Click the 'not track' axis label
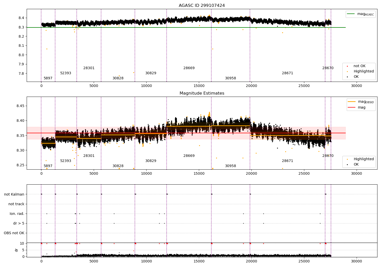Screen dimensions: 381x267 click(x=16, y=204)
